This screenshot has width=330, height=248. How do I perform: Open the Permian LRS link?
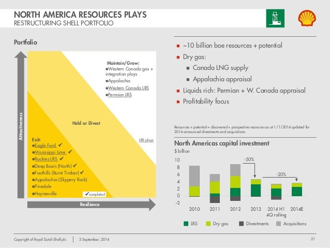click(120, 95)
